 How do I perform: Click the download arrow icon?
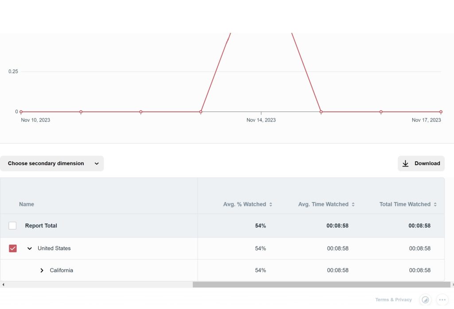coord(405,163)
